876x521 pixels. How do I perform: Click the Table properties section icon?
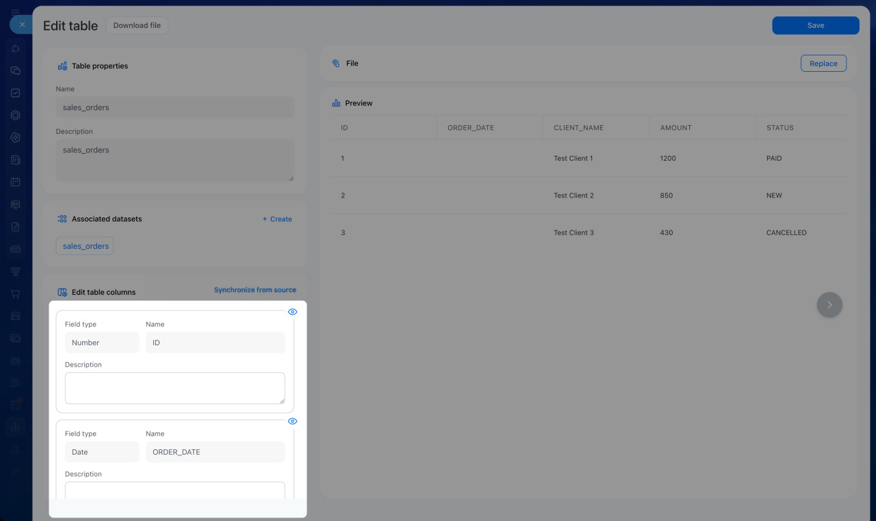tap(62, 66)
